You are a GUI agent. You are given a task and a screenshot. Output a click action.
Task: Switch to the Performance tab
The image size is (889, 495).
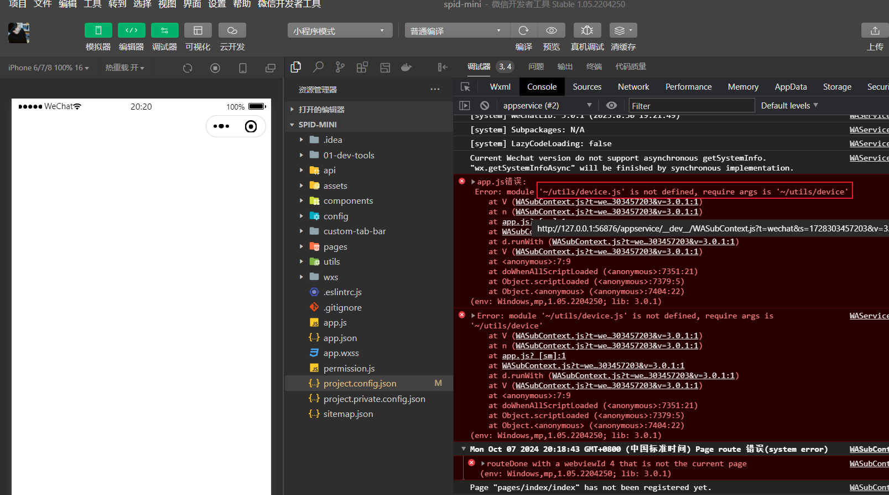(x=688, y=87)
